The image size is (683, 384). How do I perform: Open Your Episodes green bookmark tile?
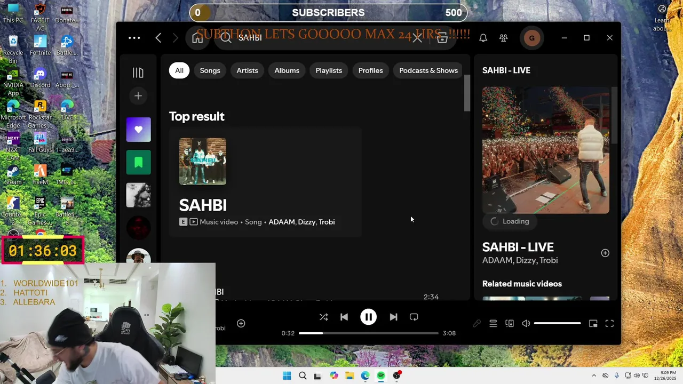pos(138,163)
